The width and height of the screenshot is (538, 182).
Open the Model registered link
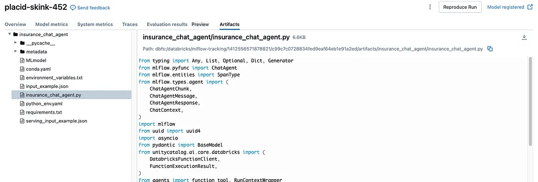[x=505, y=7]
